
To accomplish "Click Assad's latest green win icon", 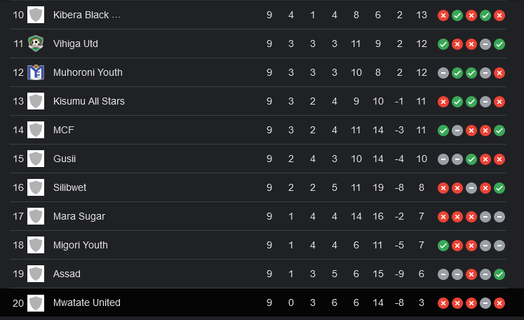I will (499, 274).
